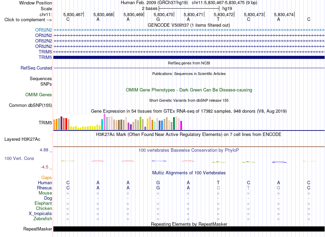Click the Sequences track label
Viewport: 325px width, 237px height.
point(41,78)
